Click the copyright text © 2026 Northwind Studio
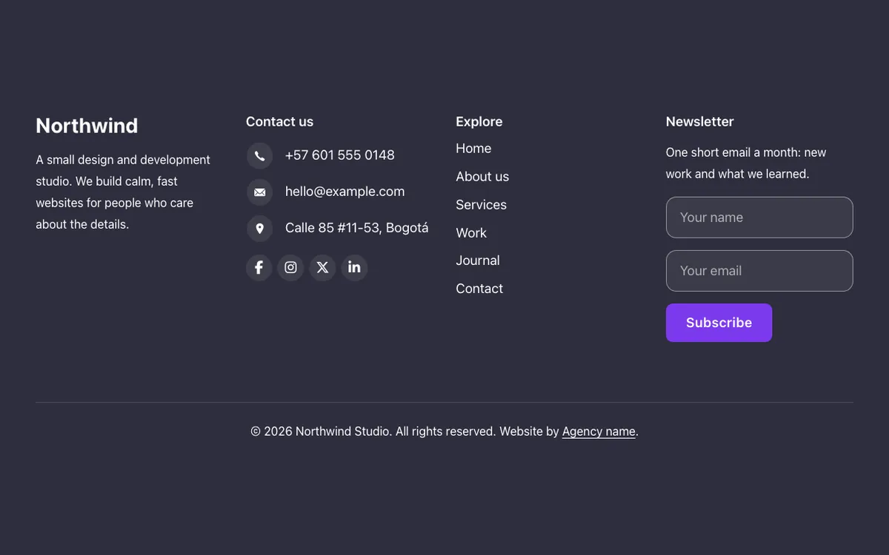The width and height of the screenshot is (889, 555). pyautogui.click(x=321, y=431)
